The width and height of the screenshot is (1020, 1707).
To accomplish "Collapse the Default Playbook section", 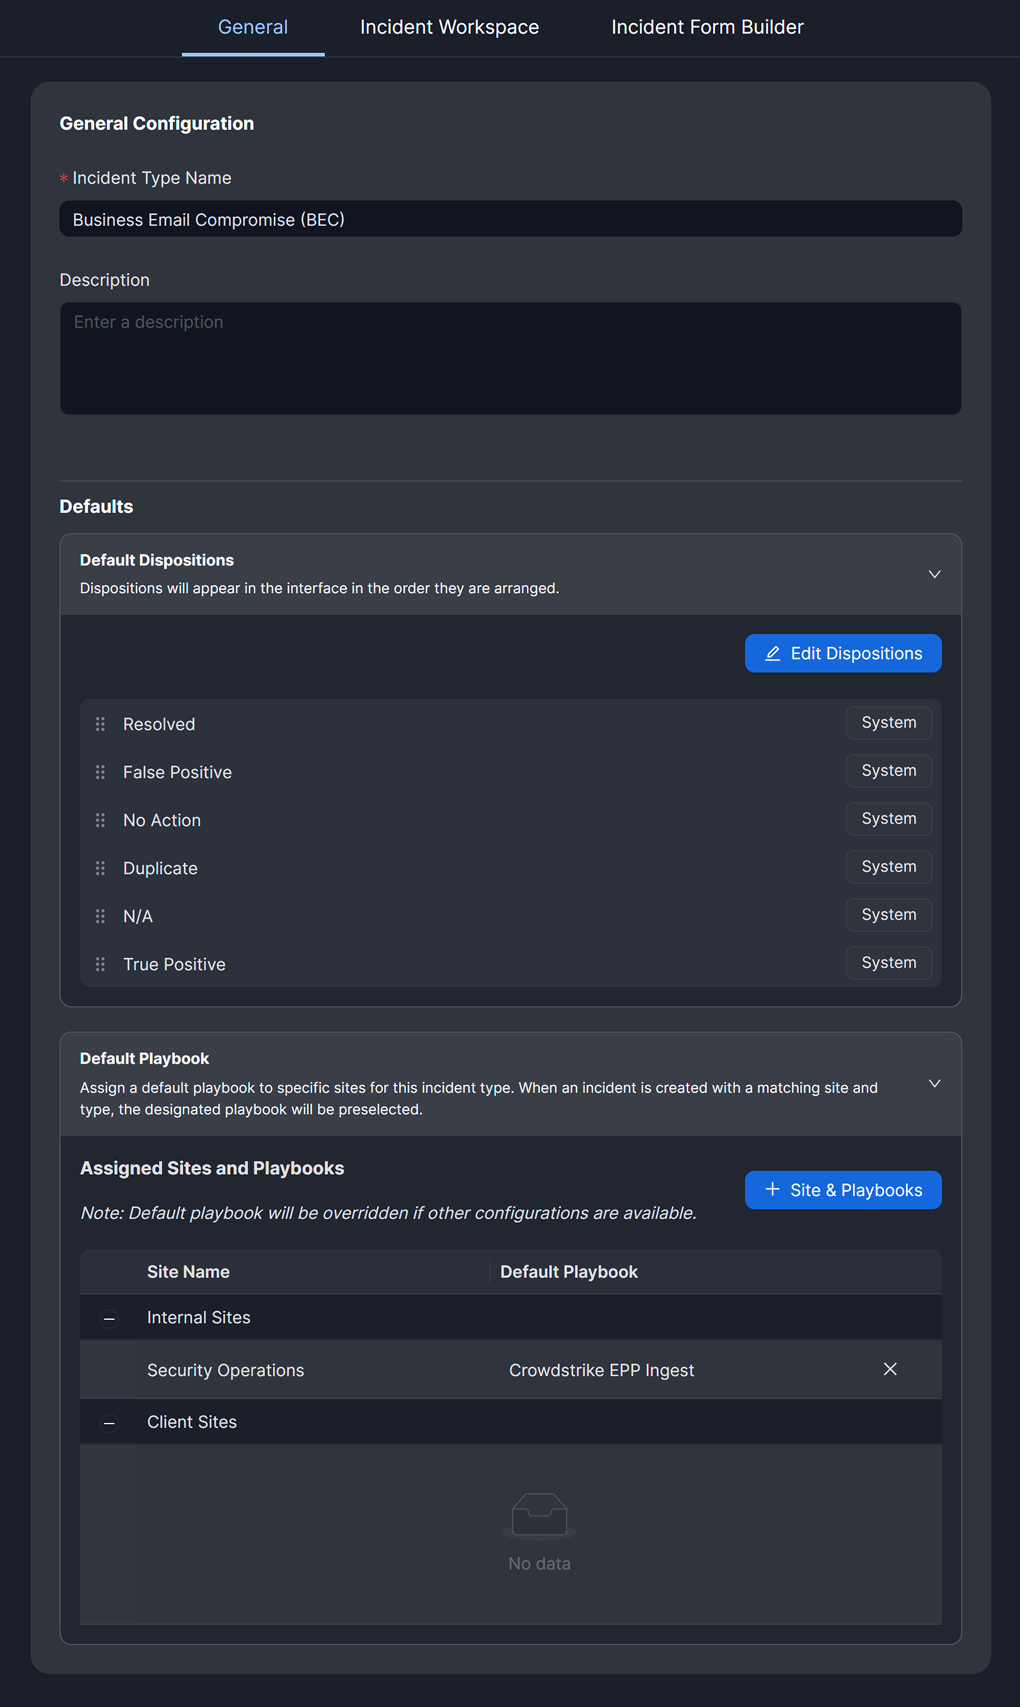I will [x=934, y=1083].
